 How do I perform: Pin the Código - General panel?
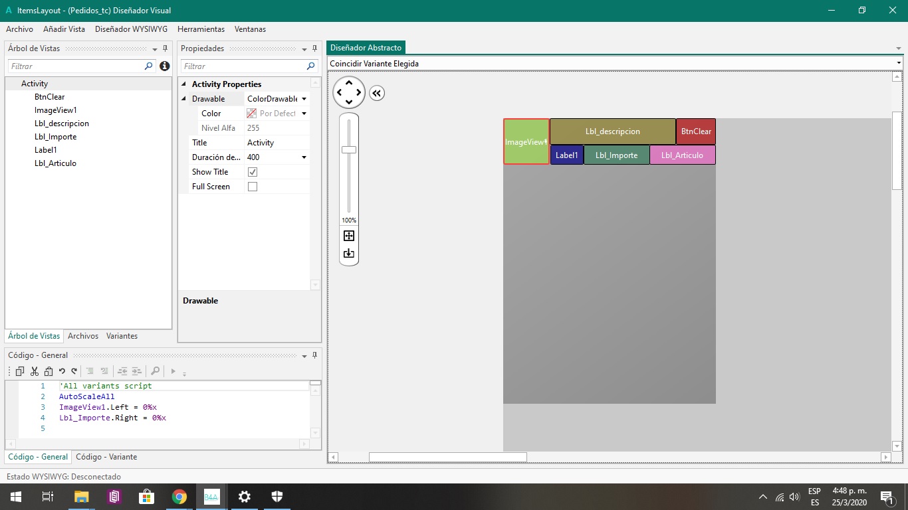point(315,355)
